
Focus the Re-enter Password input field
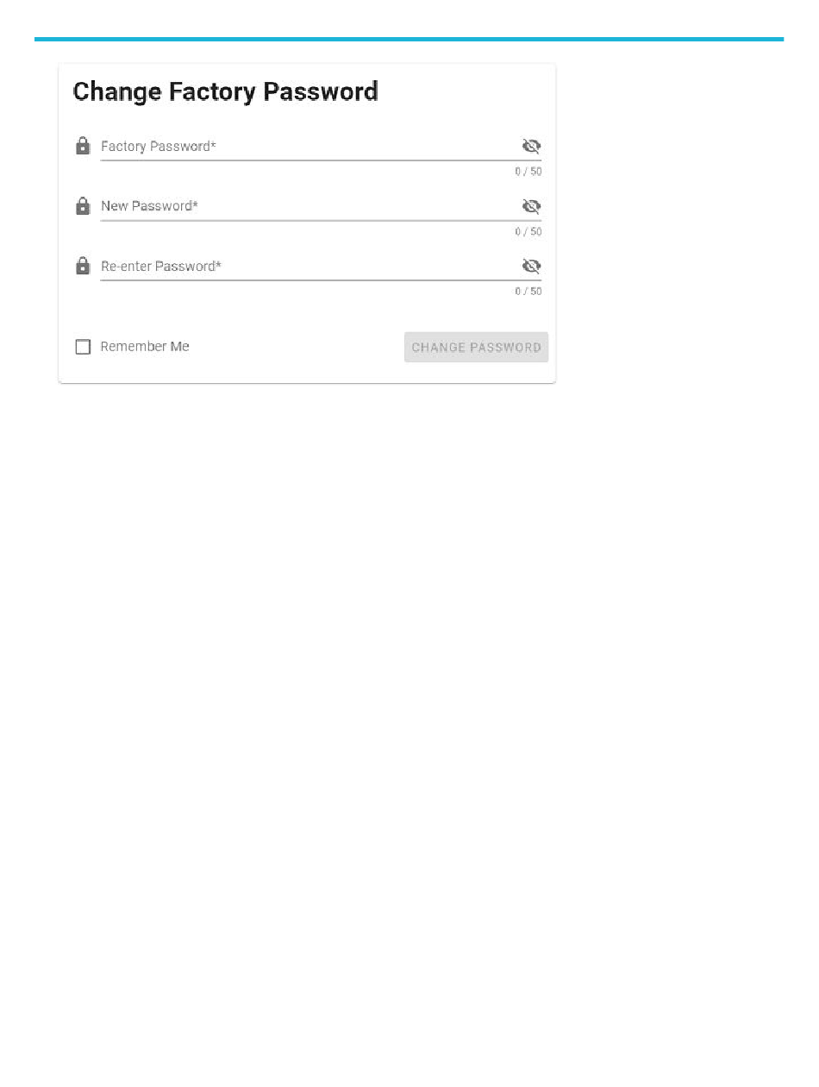click(x=309, y=266)
